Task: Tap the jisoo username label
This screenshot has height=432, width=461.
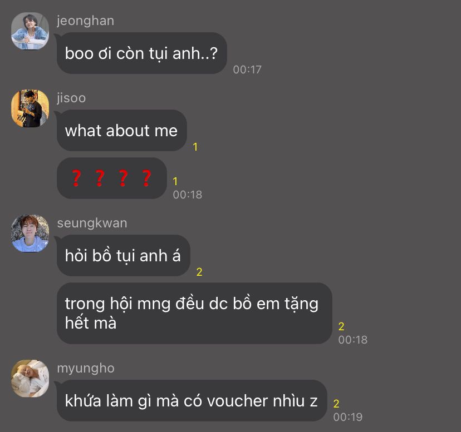Action: 71,98
